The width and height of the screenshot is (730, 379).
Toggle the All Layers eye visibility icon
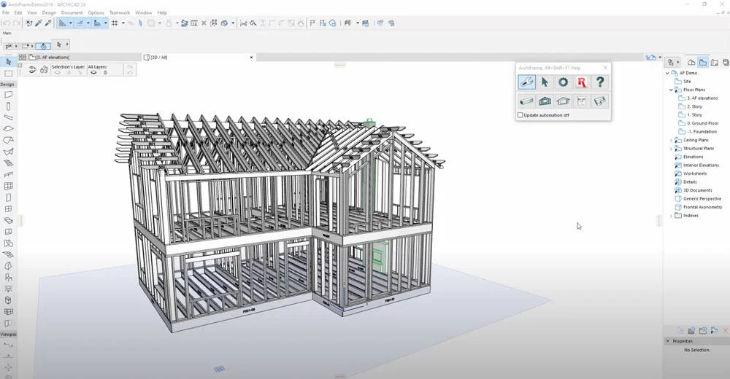click(x=93, y=72)
